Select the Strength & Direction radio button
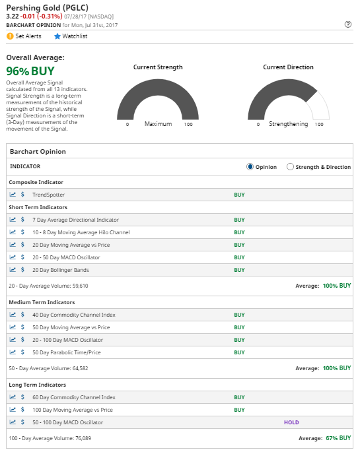The height and width of the screenshot is (452, 358). tap(290, 167)
